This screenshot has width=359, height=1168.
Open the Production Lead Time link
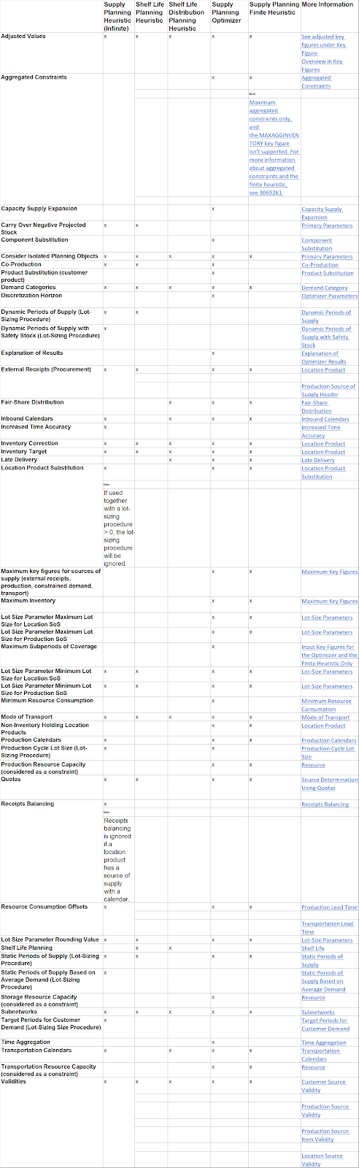[330, 907]
